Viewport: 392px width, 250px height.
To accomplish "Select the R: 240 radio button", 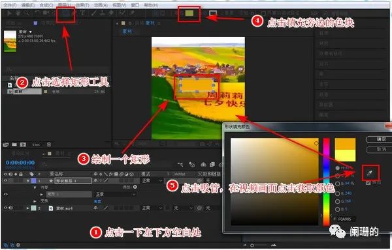I will pos(338,193).
